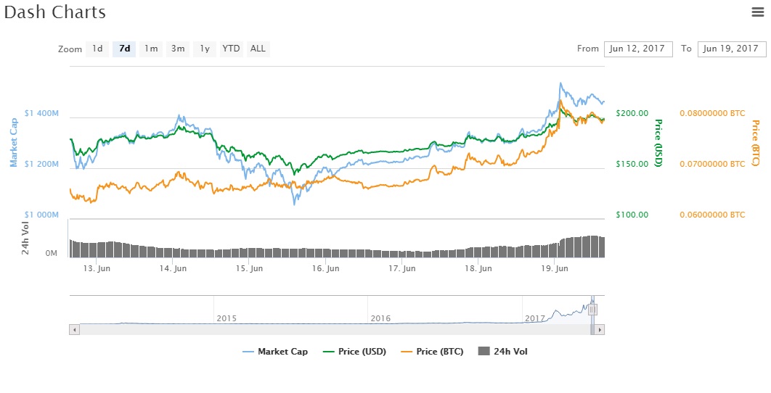Open the chart context hamburger menu
This screenshot has width=771, height=393.
click(x=758, y=12)
